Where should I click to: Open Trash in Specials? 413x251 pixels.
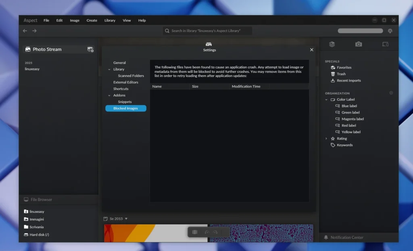[341, 74]
